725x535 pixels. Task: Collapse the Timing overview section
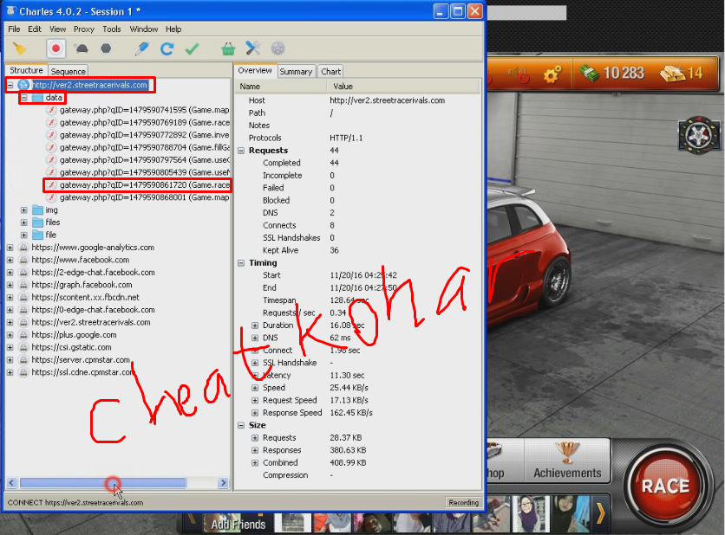pyautogui.click(x=241, y=262)
